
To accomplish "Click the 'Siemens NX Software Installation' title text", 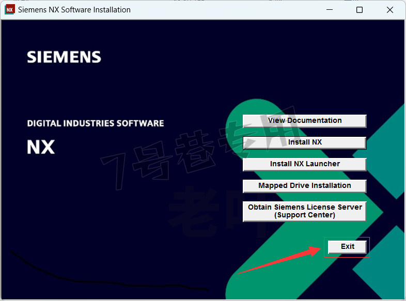I will click(74, 10).
